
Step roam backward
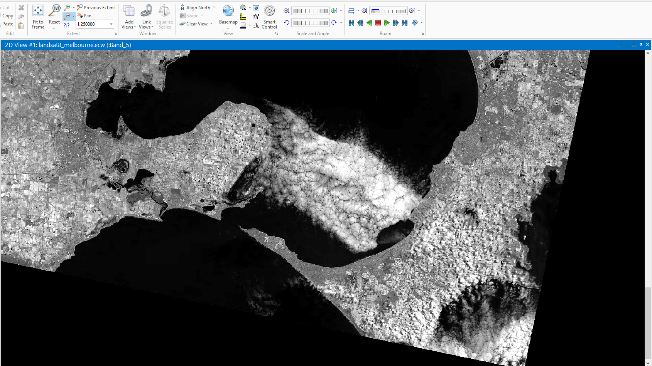click(x=360, y=23)
